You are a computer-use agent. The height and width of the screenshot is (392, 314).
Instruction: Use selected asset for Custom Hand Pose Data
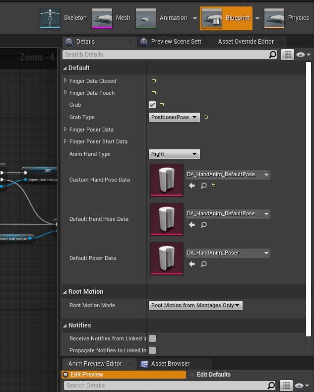[192, 186]
